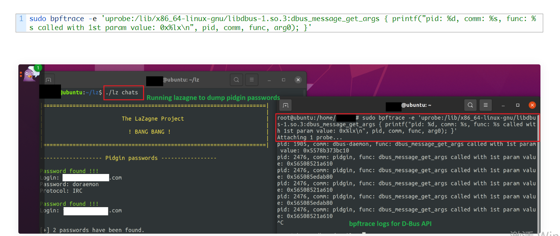560x236 pixels.
Task: Minimize the ~/lz terminal window
Action: pos(269,80)
